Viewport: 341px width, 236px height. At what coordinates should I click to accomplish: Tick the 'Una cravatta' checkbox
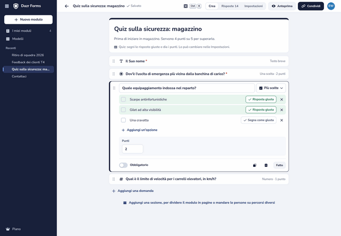tap(123, 120)
